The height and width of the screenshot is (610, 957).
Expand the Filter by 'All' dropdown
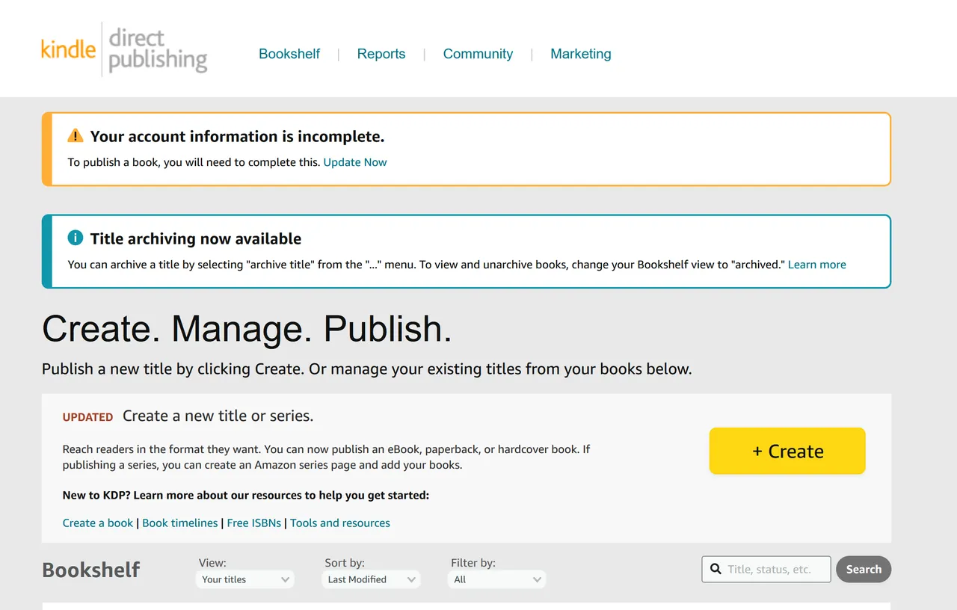[497, 579]
